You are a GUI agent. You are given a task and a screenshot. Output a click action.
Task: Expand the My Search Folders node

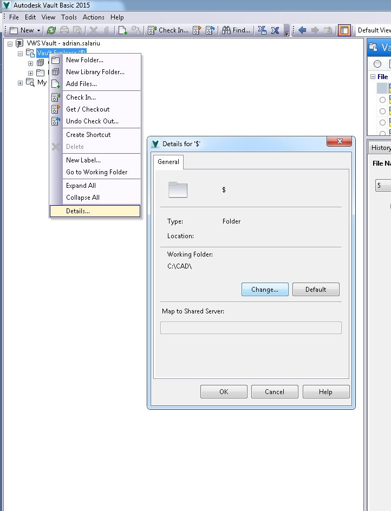[20, 83]
